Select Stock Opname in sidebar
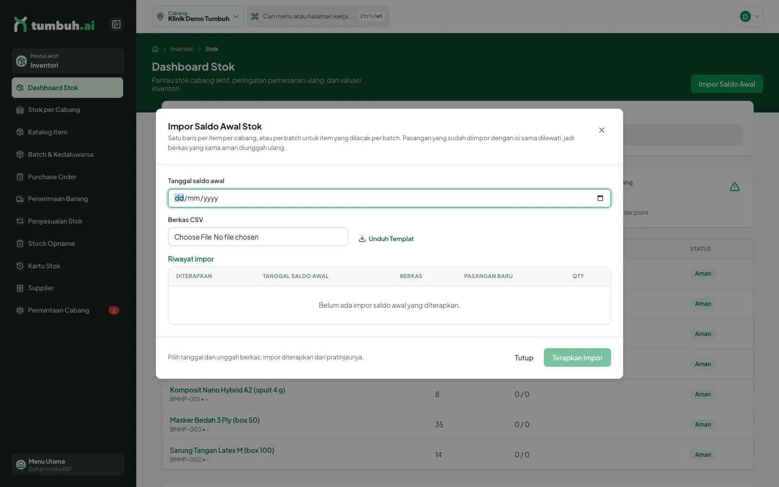779x487 pixels. click(67, 243)
